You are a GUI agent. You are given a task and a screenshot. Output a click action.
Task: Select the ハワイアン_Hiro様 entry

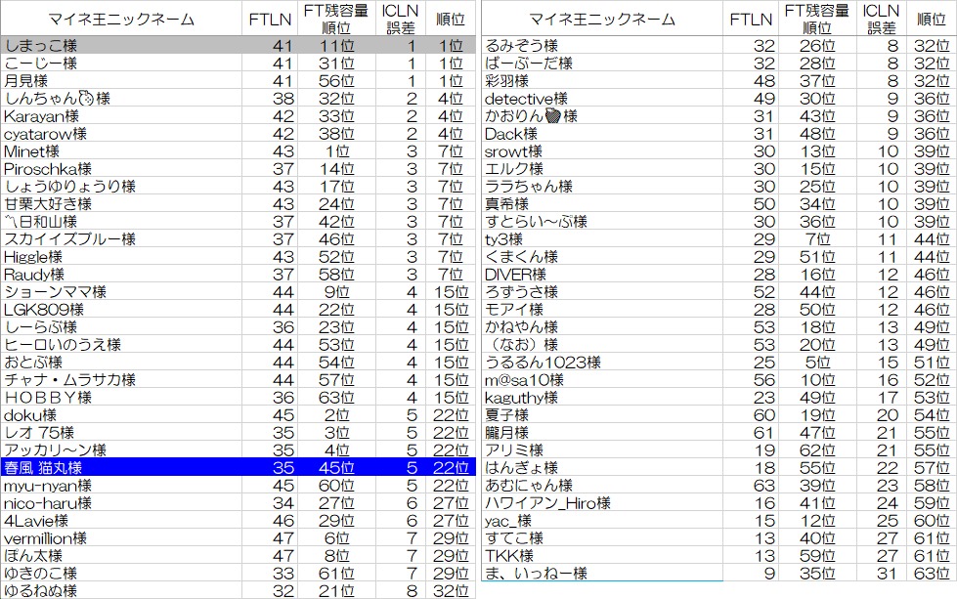coord(603,503)
